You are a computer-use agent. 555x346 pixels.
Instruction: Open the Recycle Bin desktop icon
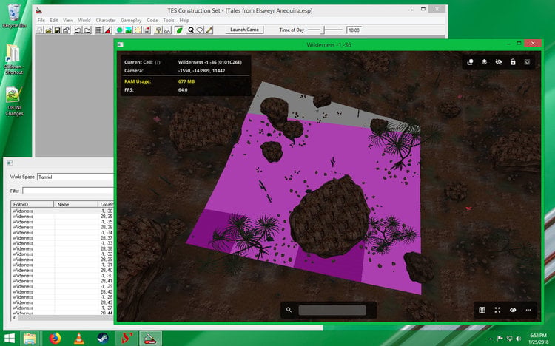[x=14, y=16]
